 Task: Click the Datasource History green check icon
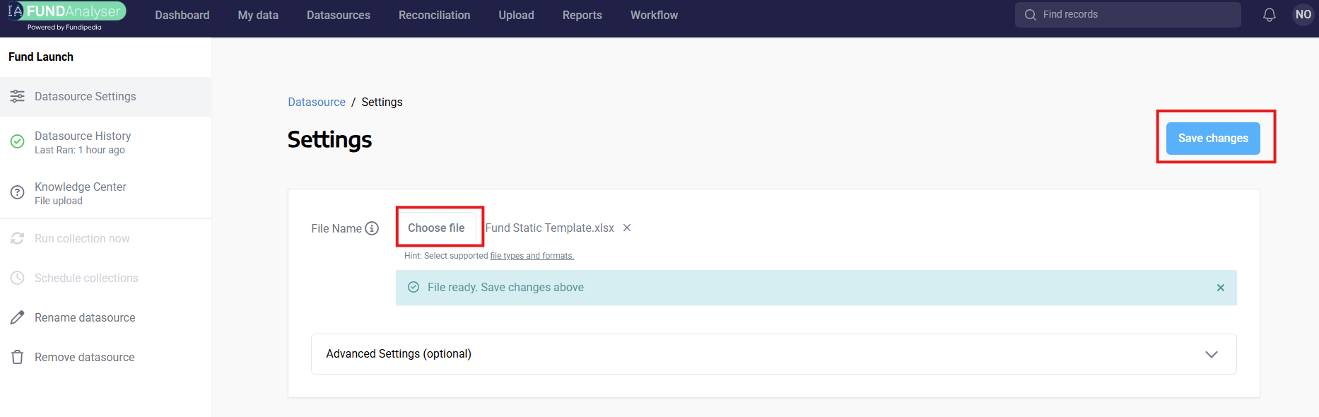(18, 141)
